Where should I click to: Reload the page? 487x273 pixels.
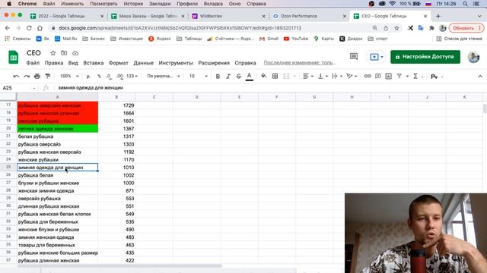[x=29, y=28]
